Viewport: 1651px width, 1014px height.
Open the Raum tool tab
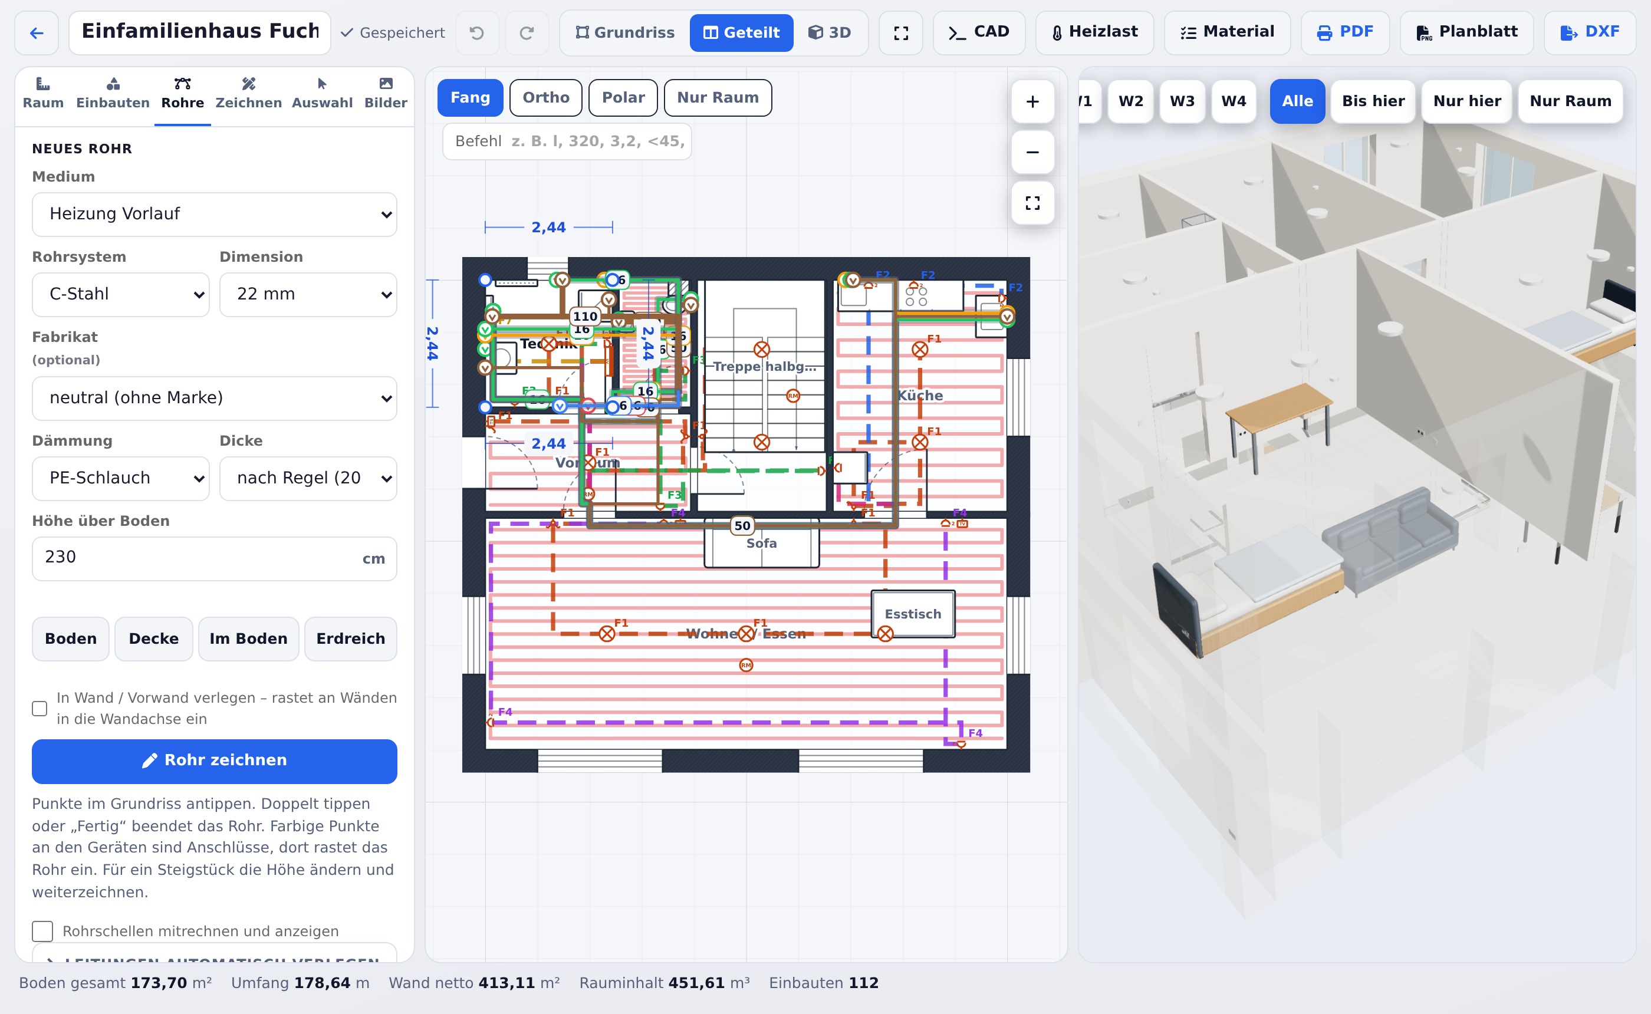(x=43, y=93)
